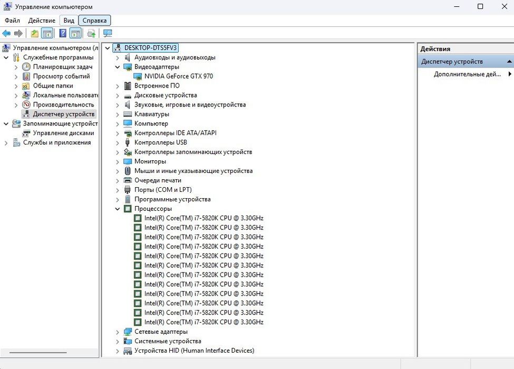The height and width of the screenshot is (369, 514).
Task: Select the Компьютер category label
Action: coord(151,123)
